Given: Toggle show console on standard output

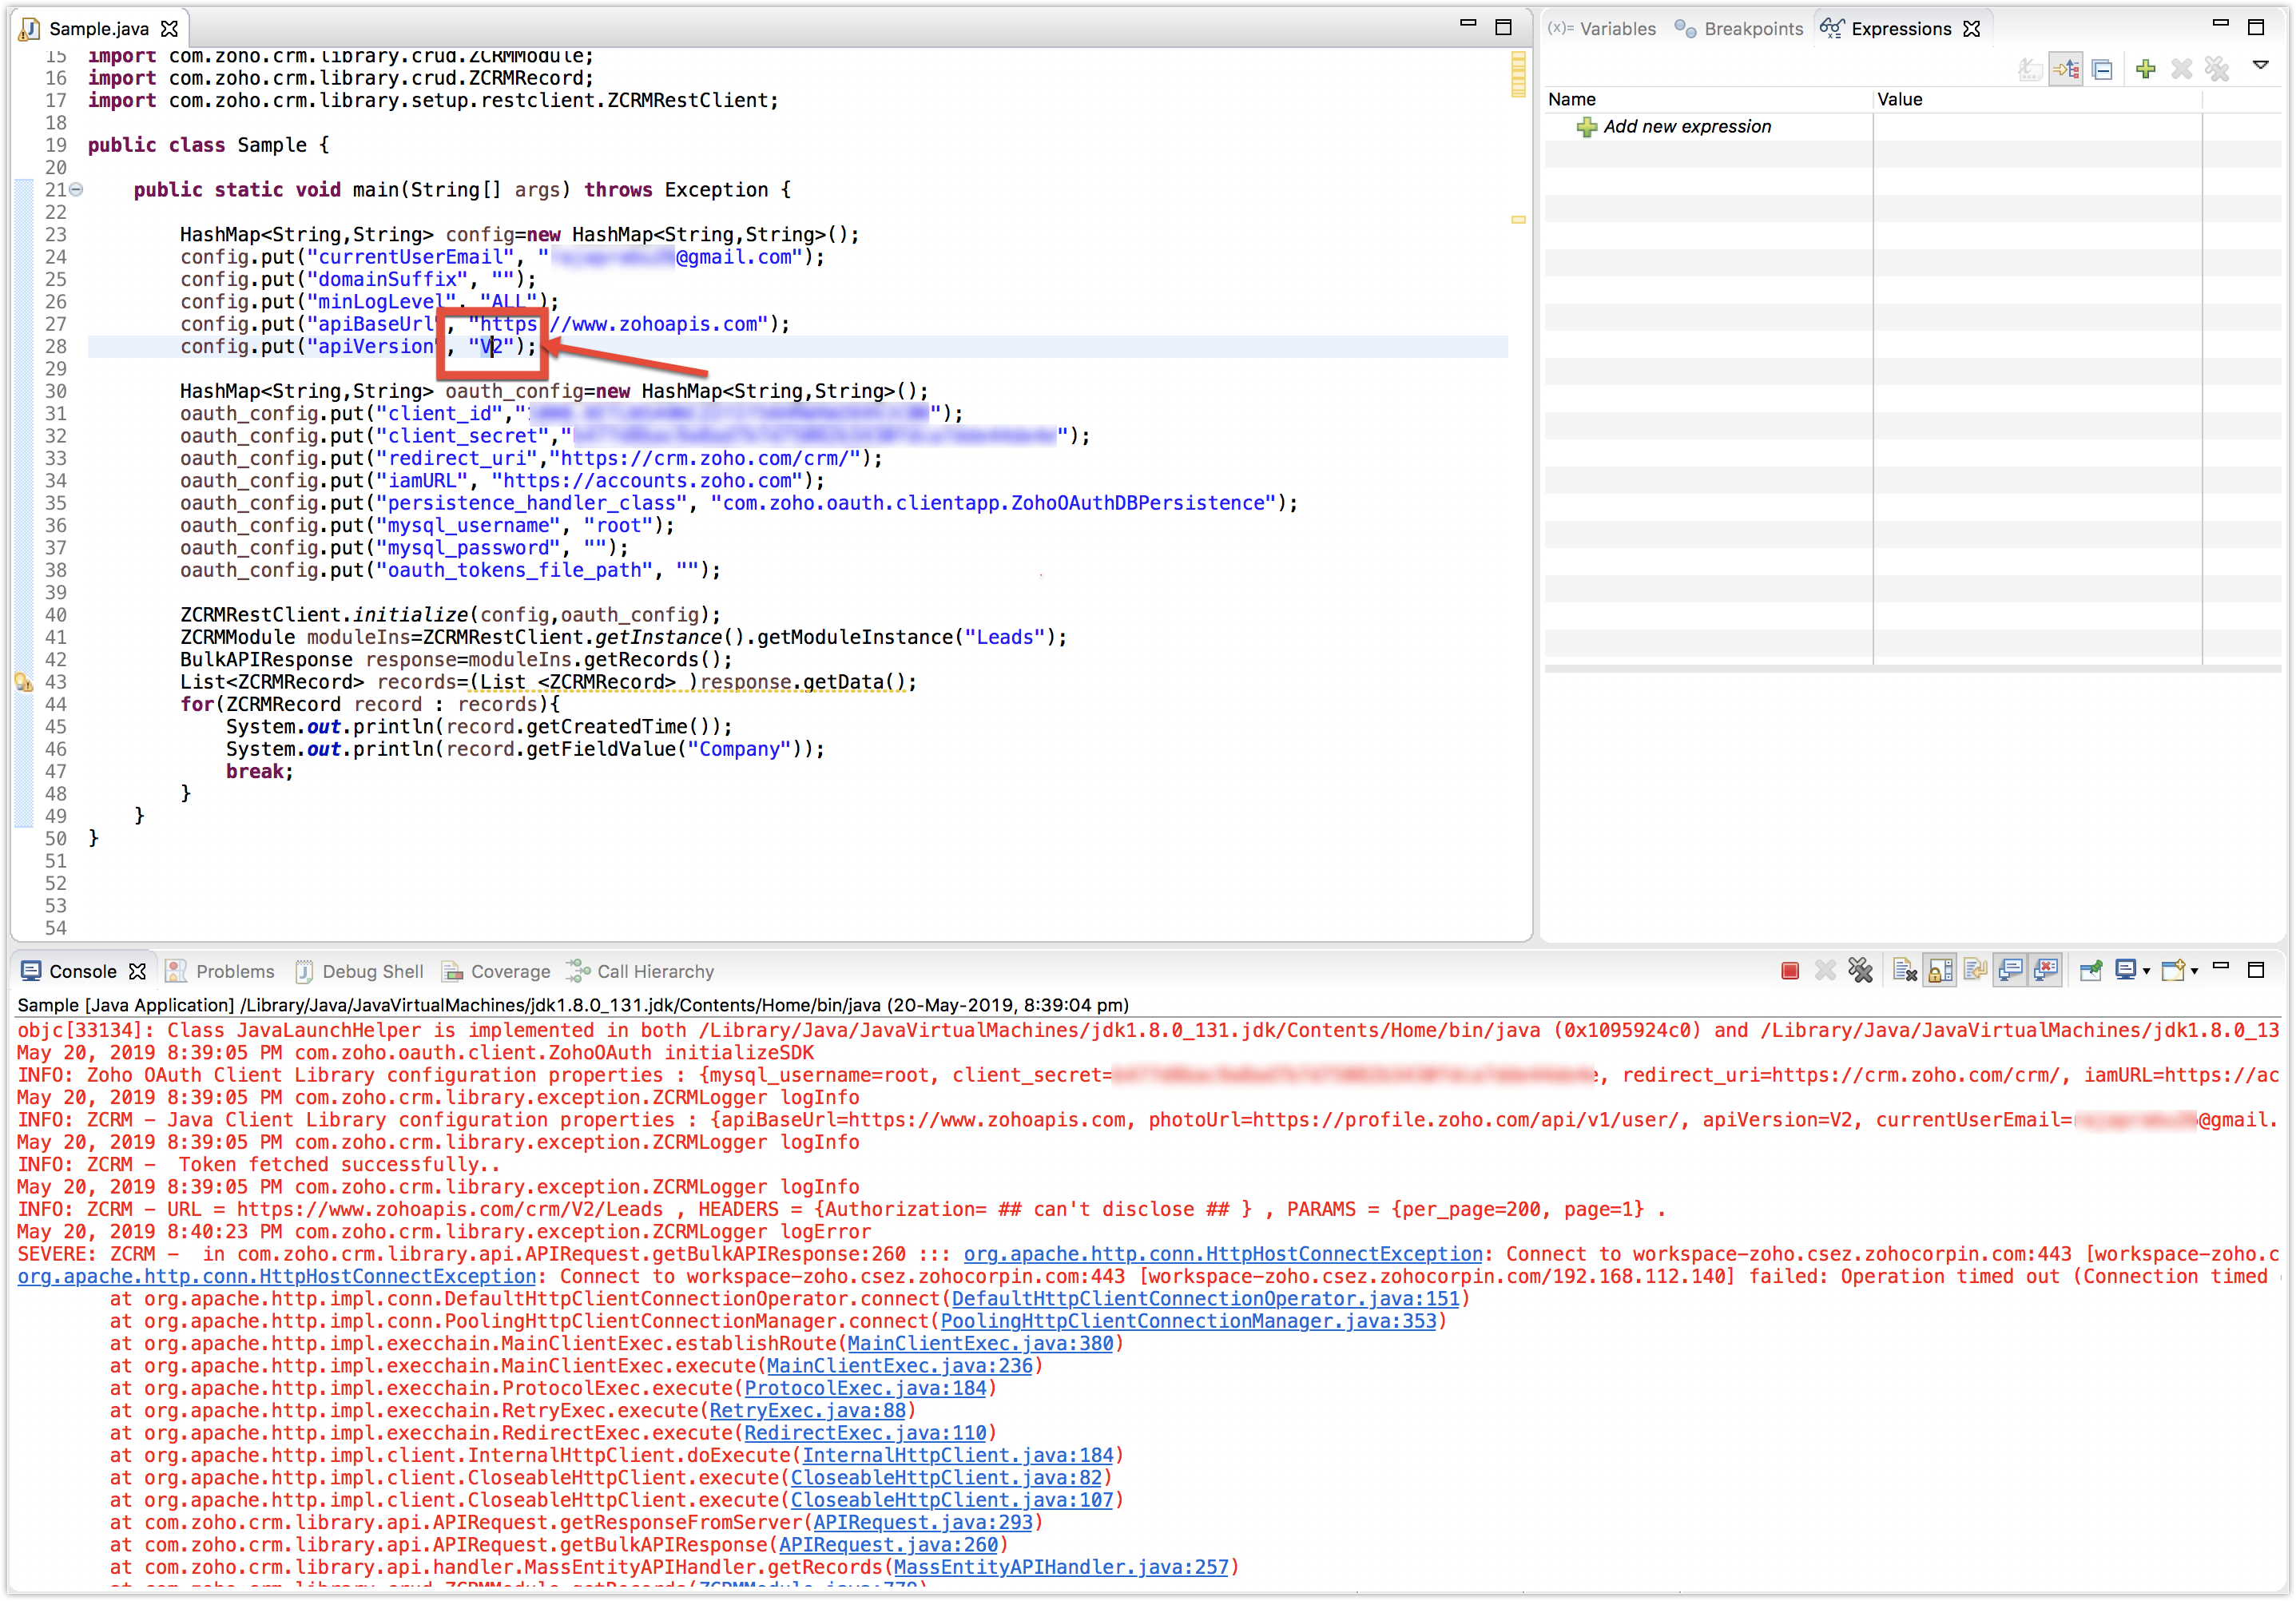Looking at the screenshot, I should 2011,970.
